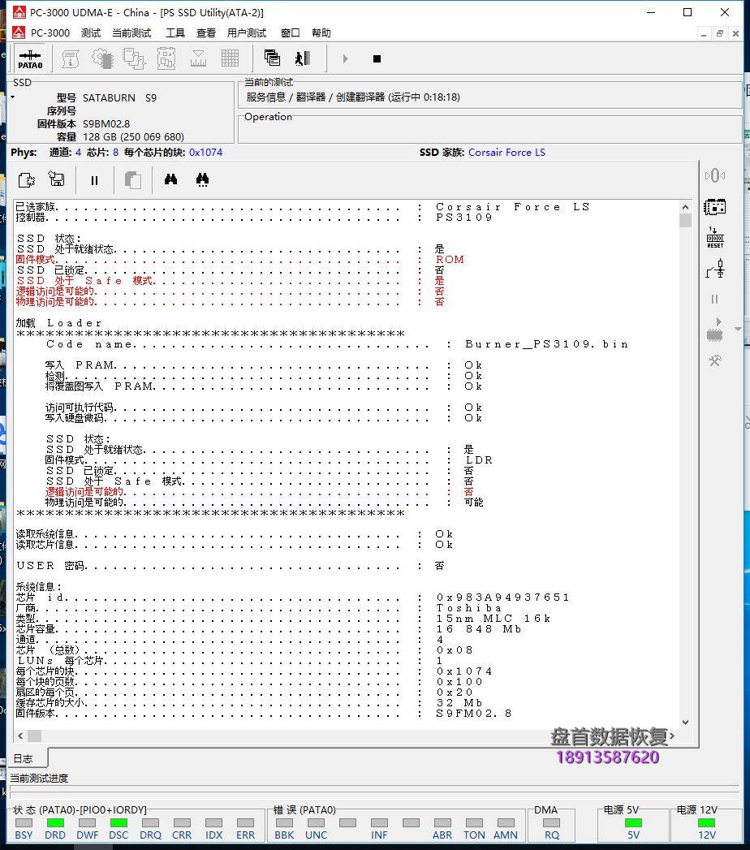Open the 帮助 menu

[x=321, y=33]
